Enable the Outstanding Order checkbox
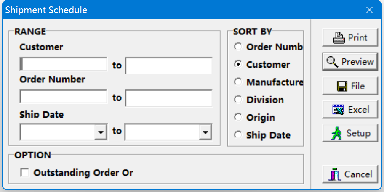The height and width of the screenshot is (192, 384). (x=25, y=172)
